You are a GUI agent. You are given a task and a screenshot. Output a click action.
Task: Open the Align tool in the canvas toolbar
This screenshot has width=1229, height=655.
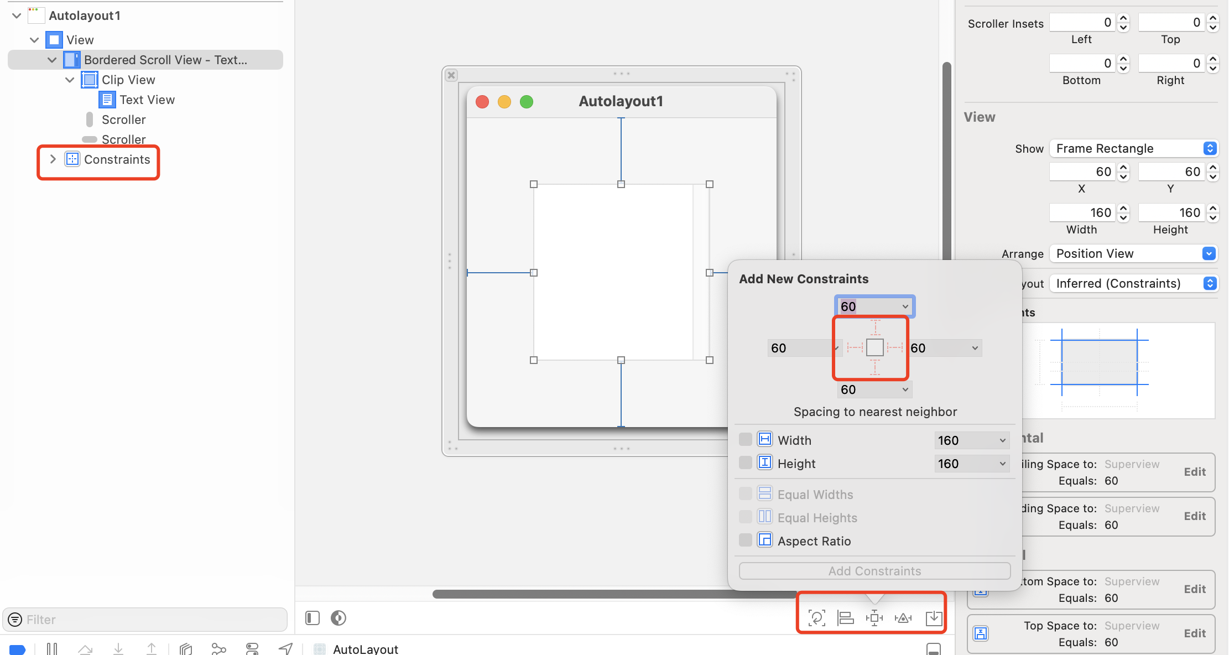click(846, 618)
